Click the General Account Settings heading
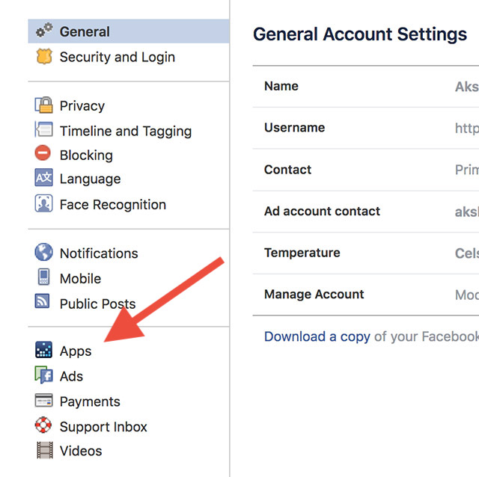The image size is (479, 477). [360, 34]
